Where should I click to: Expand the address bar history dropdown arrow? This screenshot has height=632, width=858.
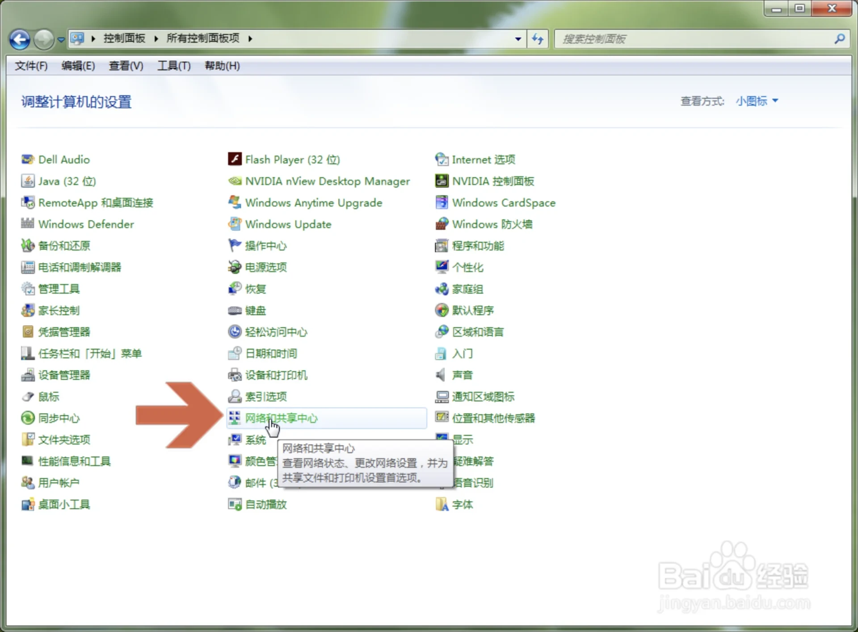[518, 39]
